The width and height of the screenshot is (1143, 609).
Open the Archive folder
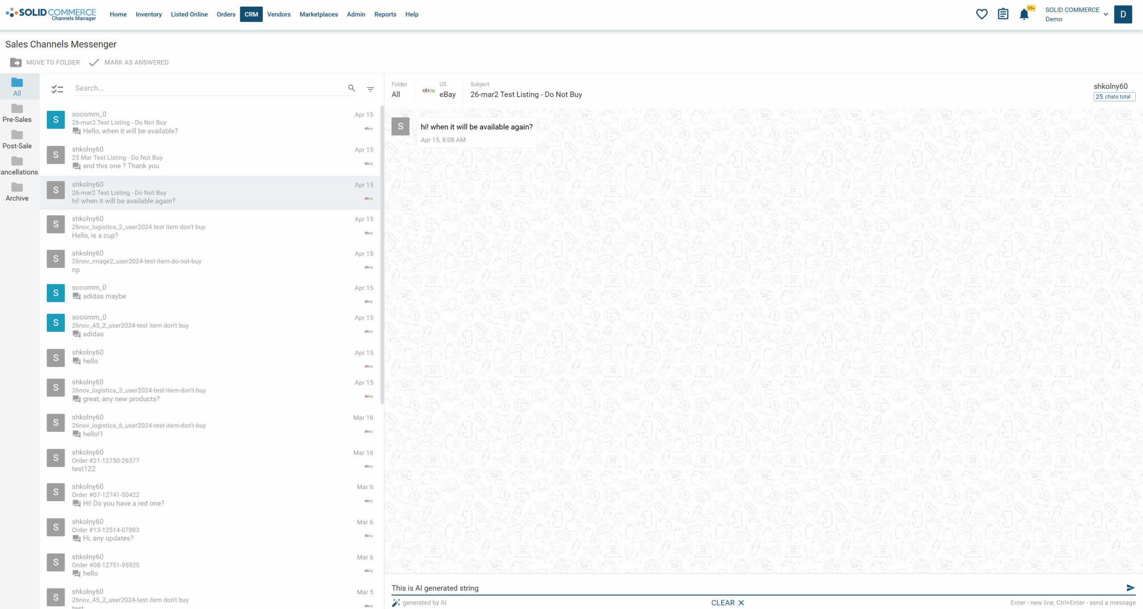coord(17,192)
